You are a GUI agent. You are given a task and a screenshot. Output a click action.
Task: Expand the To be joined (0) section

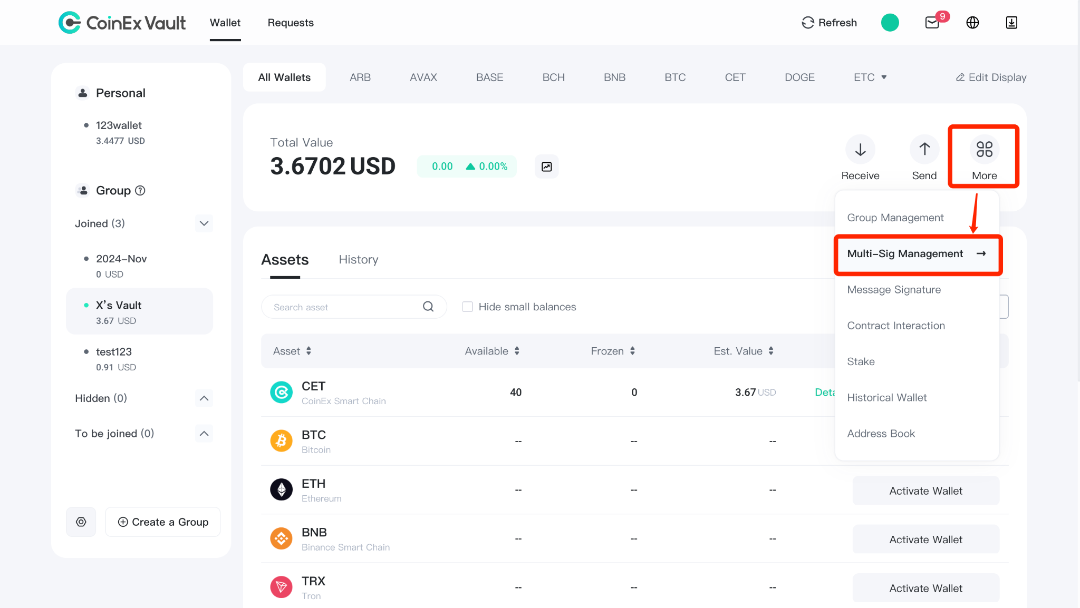tap(204, 434)
